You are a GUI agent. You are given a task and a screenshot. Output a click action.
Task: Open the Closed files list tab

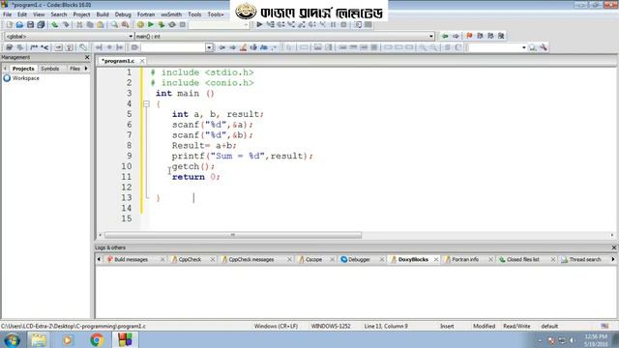[x=522, y=260]
